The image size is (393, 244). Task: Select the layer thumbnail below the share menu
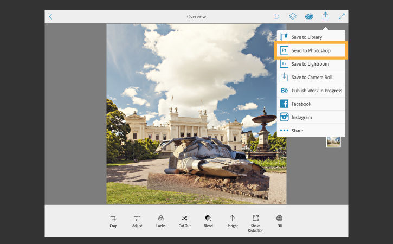pyautogui.click(x=333, y=142)
